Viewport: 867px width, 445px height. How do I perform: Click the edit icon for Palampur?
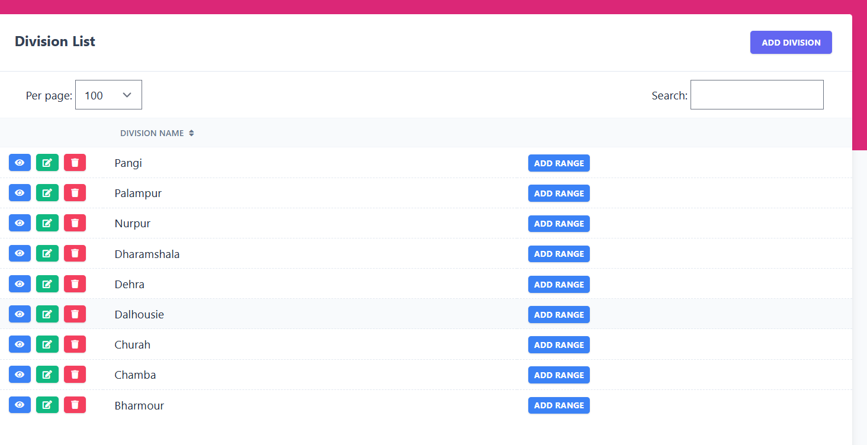(47, 192)
